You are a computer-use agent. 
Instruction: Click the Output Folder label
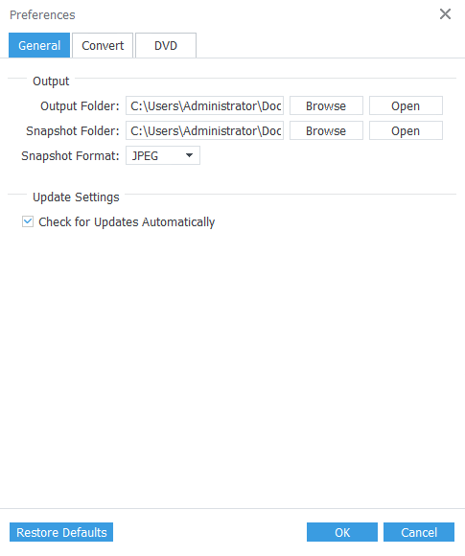click(80, 106)
